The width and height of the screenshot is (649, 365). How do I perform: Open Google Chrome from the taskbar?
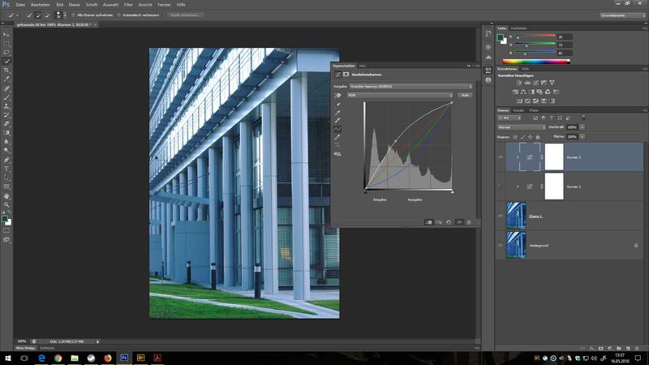tap(58, 357)
